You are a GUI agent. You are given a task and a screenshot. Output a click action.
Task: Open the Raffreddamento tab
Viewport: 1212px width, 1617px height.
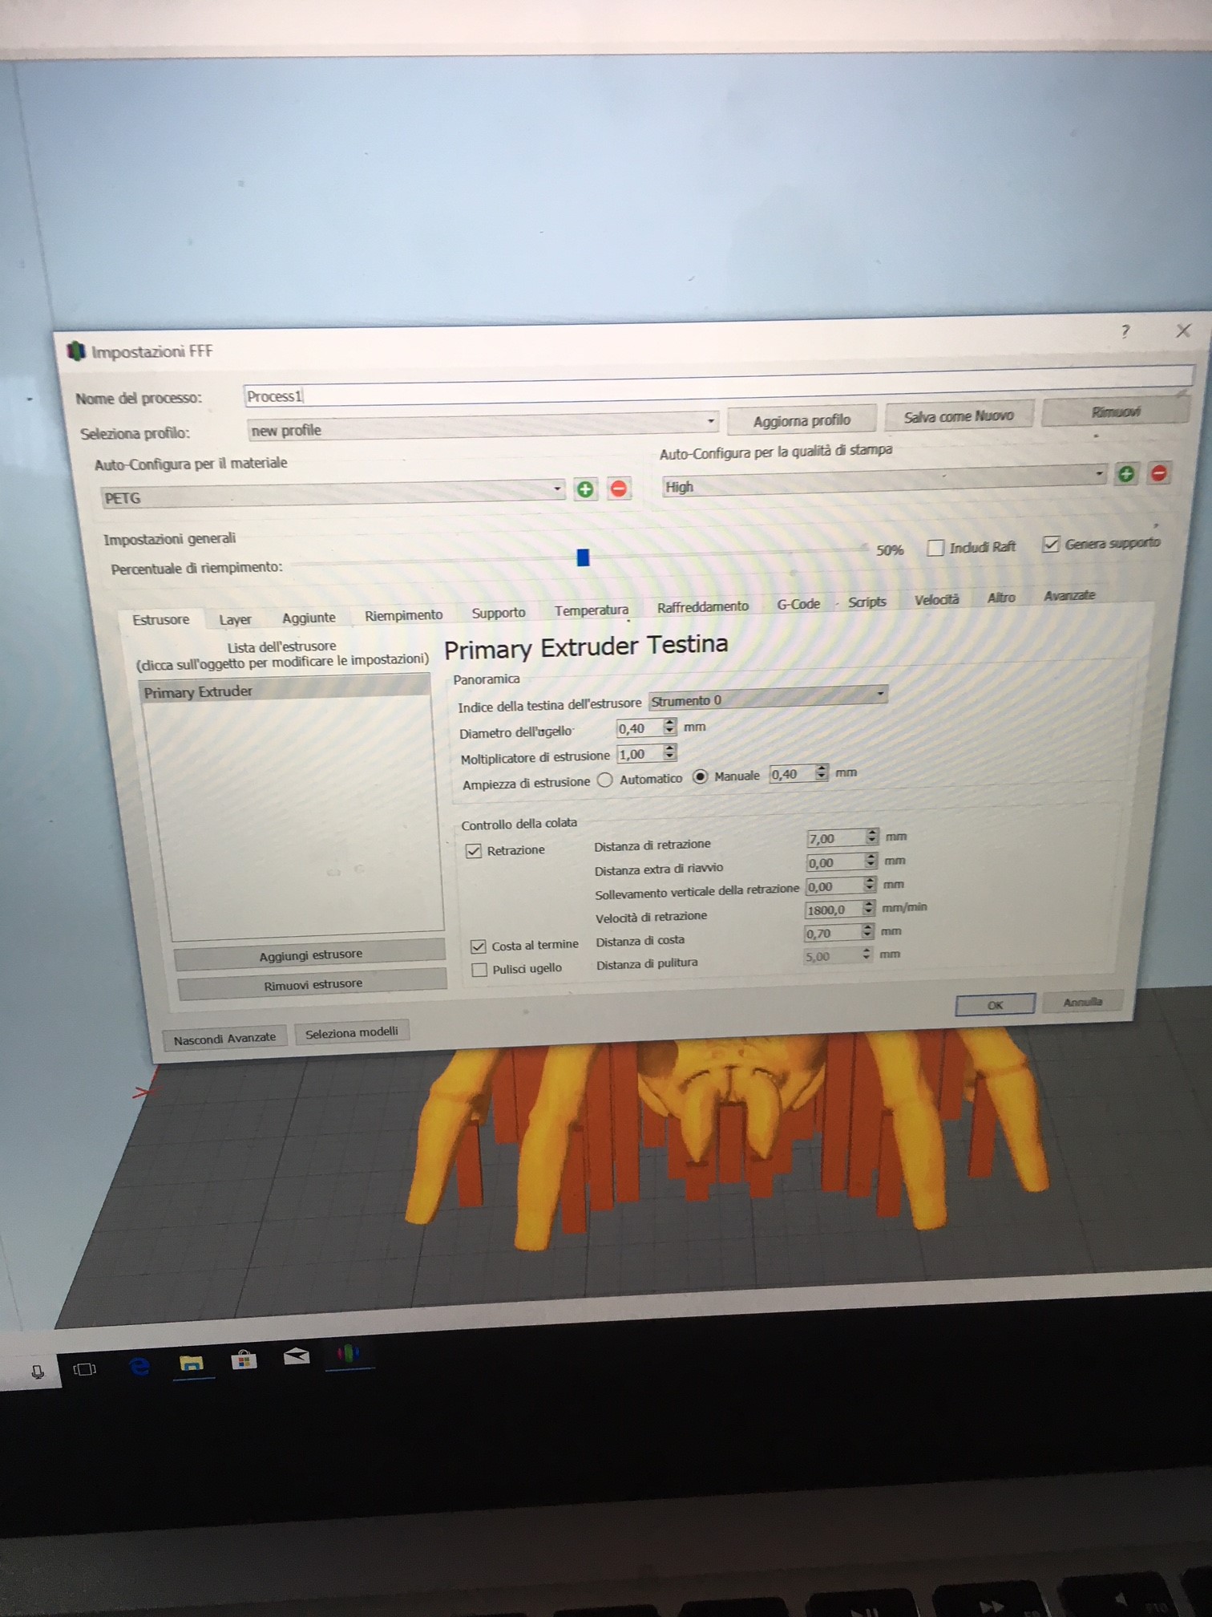tap(703, 607)
